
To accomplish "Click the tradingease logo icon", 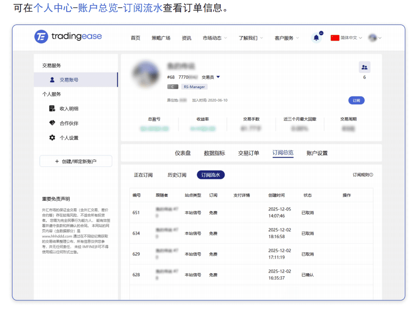I will tap(41, 37).
